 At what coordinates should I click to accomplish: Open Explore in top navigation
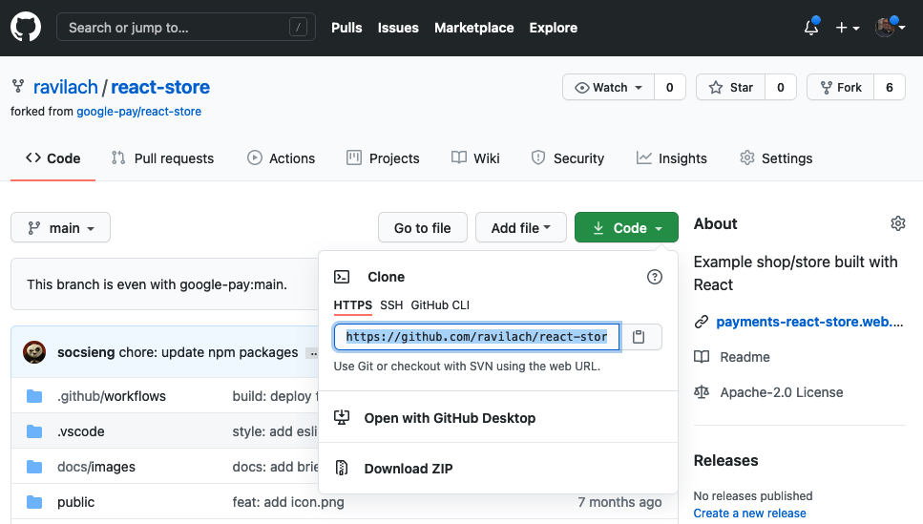coord(553,28)
